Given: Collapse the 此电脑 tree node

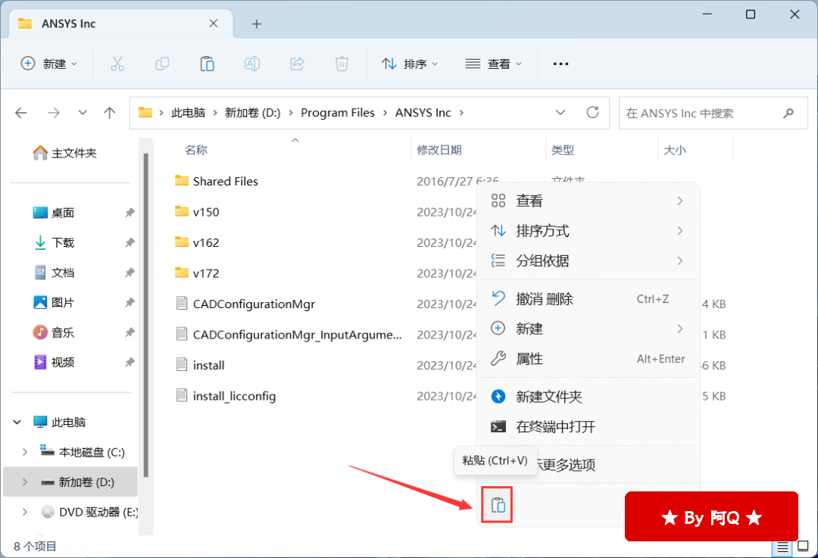Looking at the screenshot, I should (17, 422).
